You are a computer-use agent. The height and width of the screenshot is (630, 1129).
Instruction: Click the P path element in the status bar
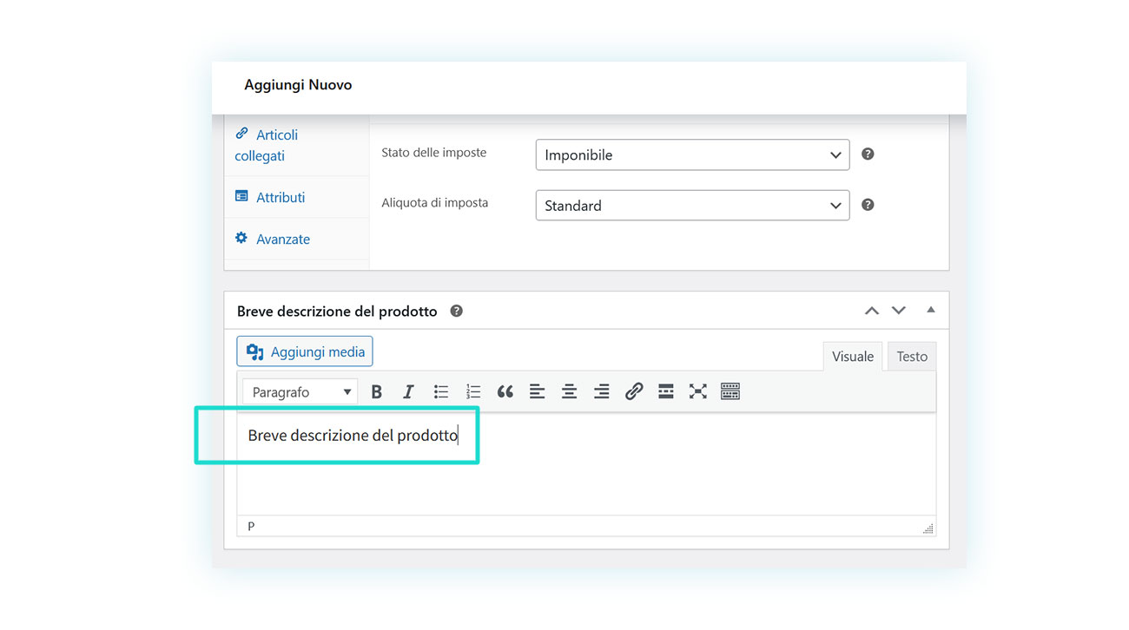pos(251,526)
